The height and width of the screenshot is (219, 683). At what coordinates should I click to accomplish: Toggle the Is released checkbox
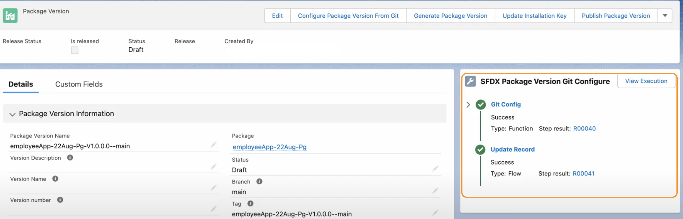click(x=74, y=50)
